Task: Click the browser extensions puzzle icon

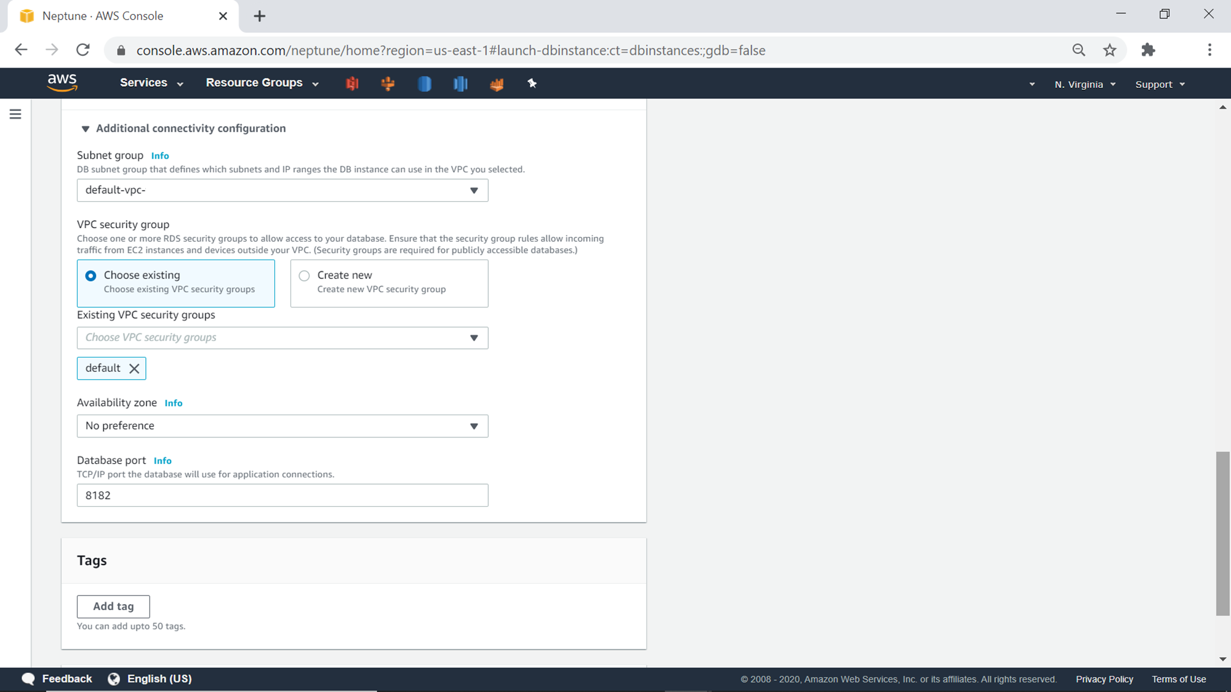Action: pyautogui.click(x=1148, y=50)
